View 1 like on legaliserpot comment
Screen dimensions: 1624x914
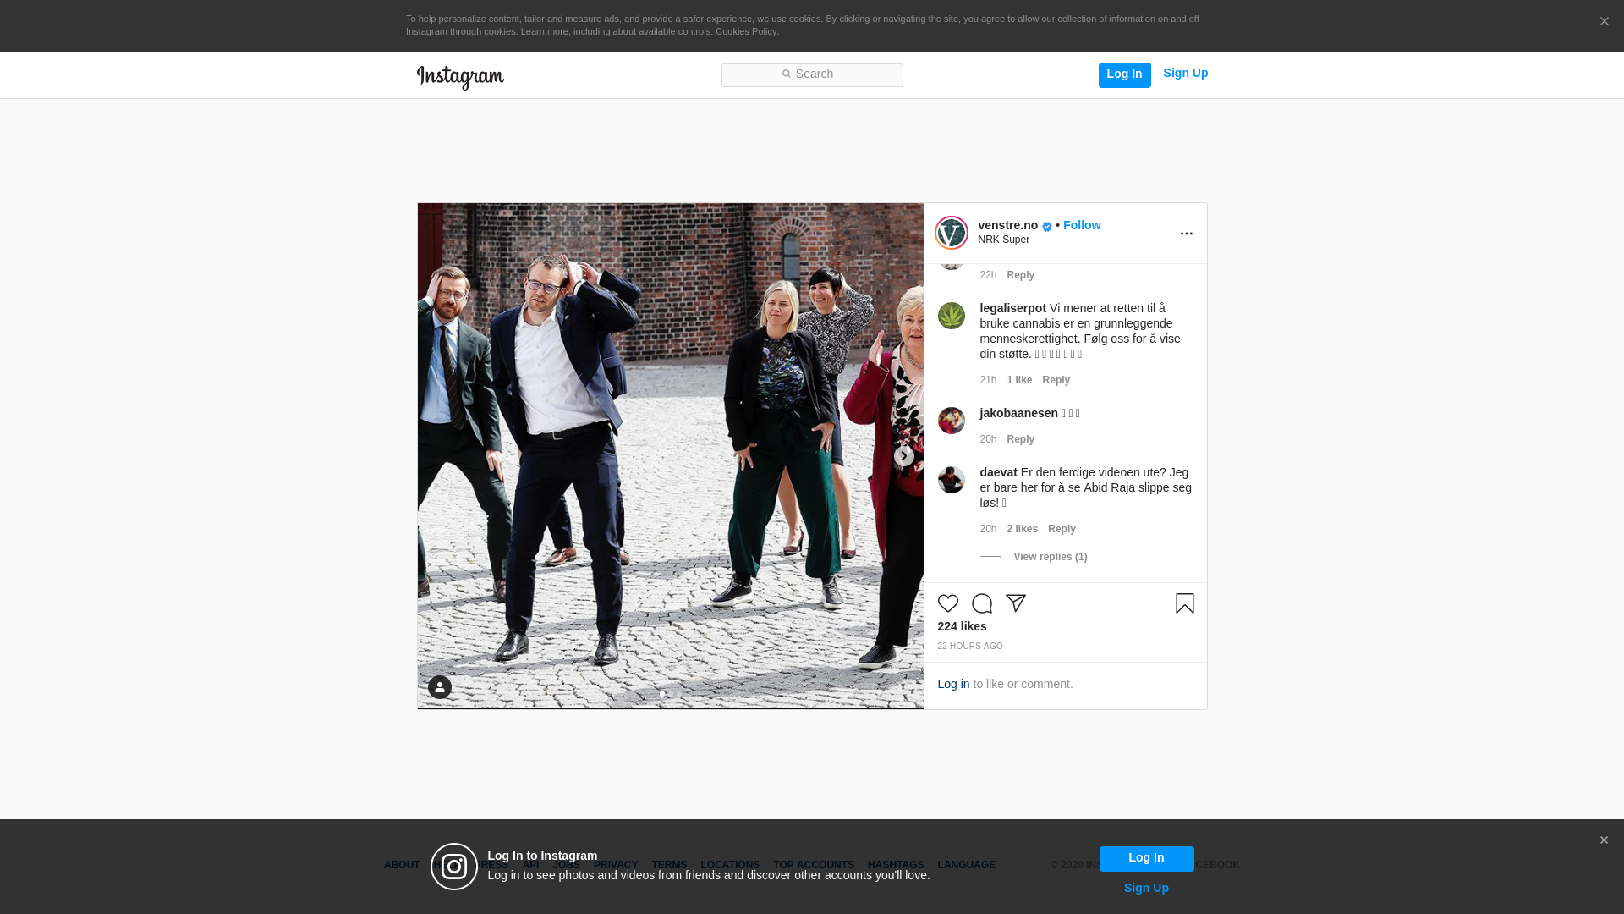point(1019,380)
